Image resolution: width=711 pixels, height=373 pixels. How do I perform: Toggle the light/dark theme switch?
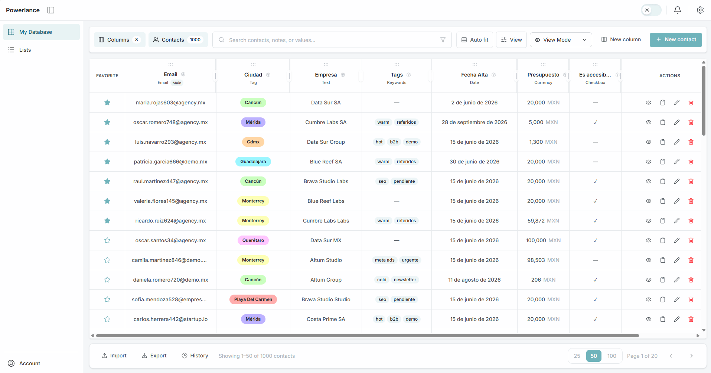click(x=651, y=10)
